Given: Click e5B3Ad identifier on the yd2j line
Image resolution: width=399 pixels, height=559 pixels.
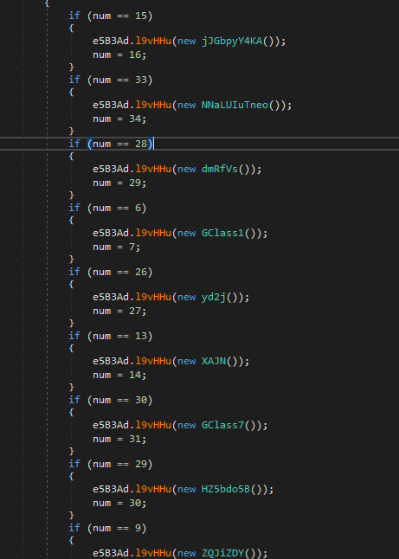Looking at the screenshot, I should point(111,298).
